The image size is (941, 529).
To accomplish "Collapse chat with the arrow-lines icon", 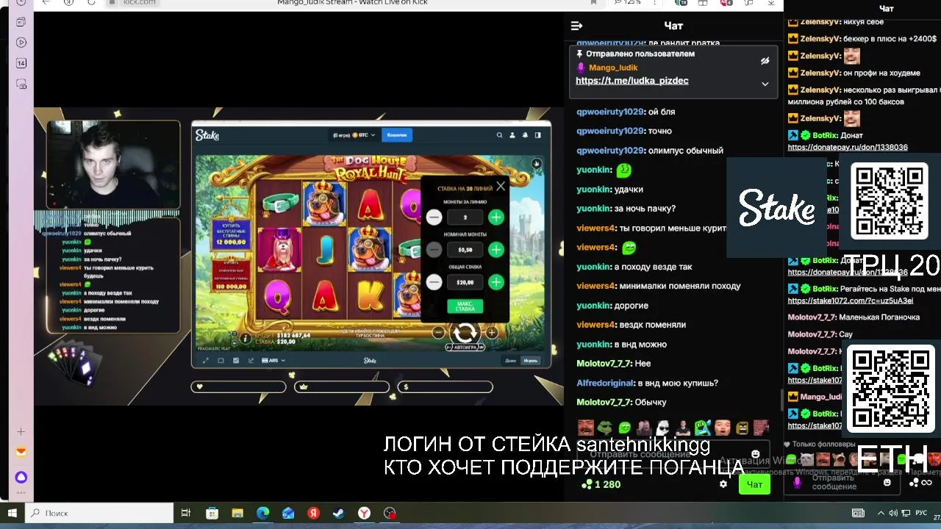I will click(576, 26).
